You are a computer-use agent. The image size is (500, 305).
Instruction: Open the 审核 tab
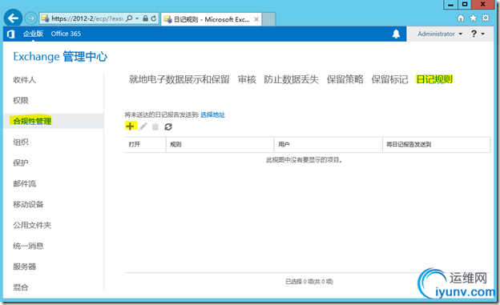247,79
